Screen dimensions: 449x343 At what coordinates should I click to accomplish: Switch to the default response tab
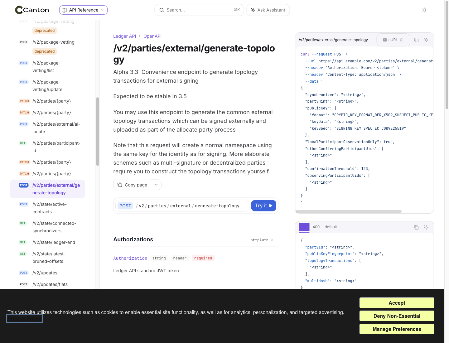point(331,227)
